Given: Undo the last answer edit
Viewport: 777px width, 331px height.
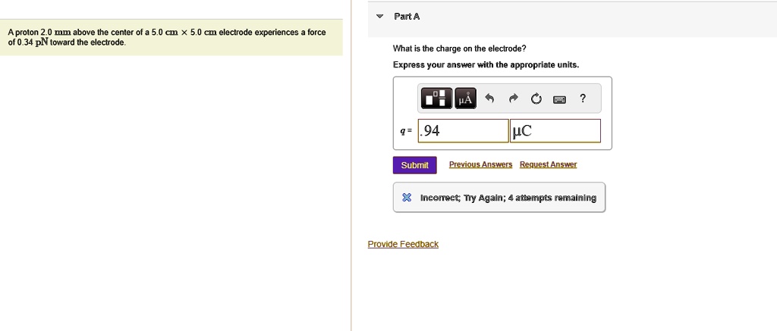Looking at the screenshot, I should coord(489,98).
